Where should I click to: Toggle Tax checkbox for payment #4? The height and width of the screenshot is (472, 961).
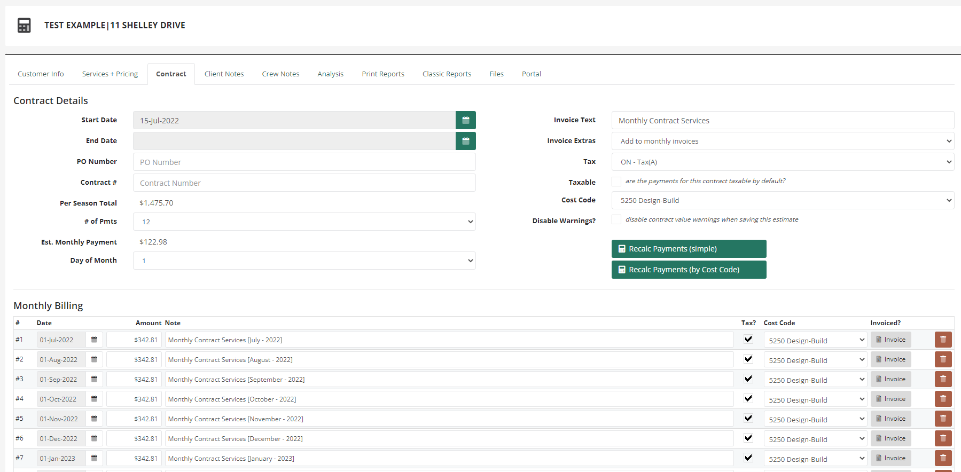pyautogui.click(x=748, y=398)
